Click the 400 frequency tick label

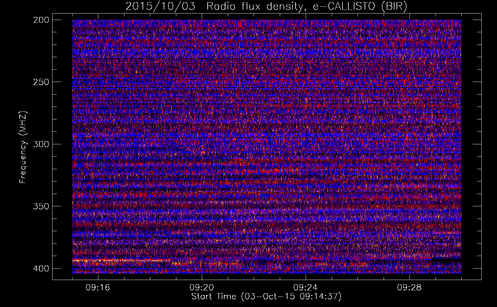coord(41,268)
